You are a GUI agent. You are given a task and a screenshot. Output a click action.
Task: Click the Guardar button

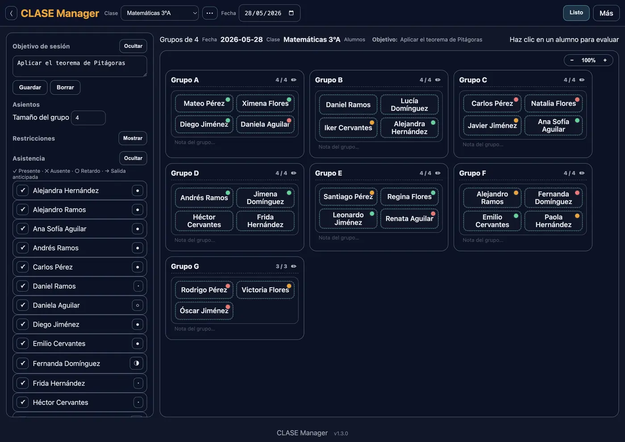30,88
